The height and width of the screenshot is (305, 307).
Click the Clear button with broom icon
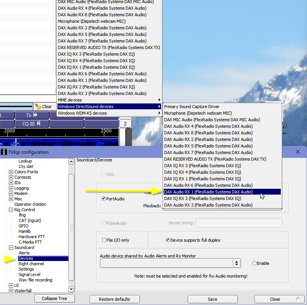[45, 107]
